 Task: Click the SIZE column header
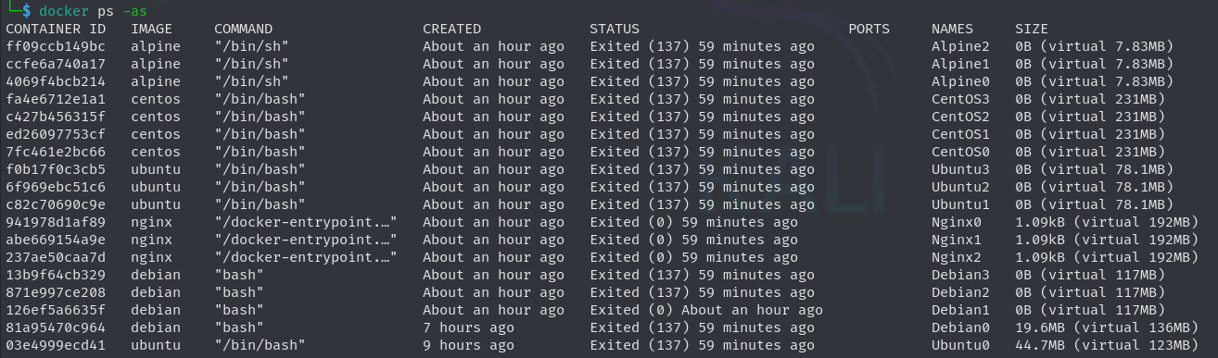(1032, 29)
